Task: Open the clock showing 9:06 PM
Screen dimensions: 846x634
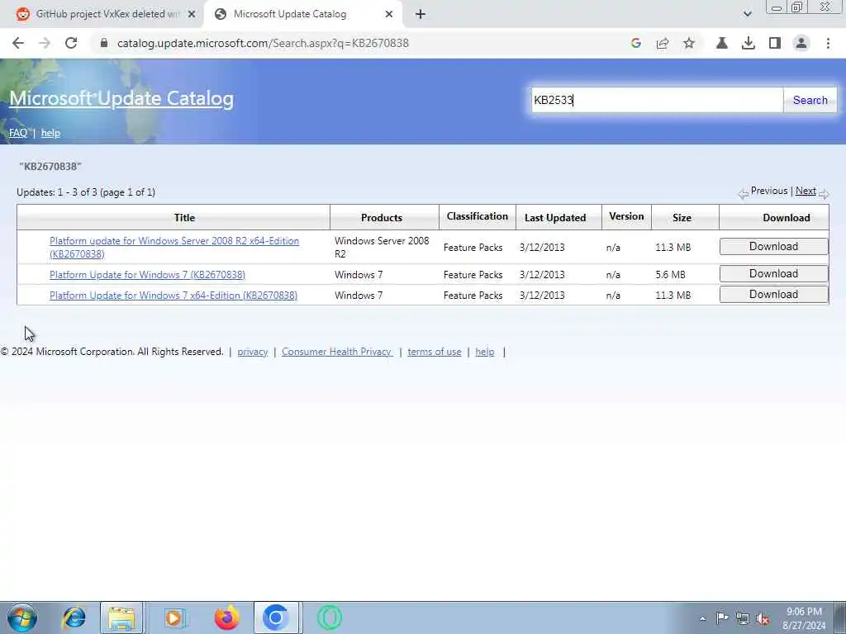Action: point(804,618)
